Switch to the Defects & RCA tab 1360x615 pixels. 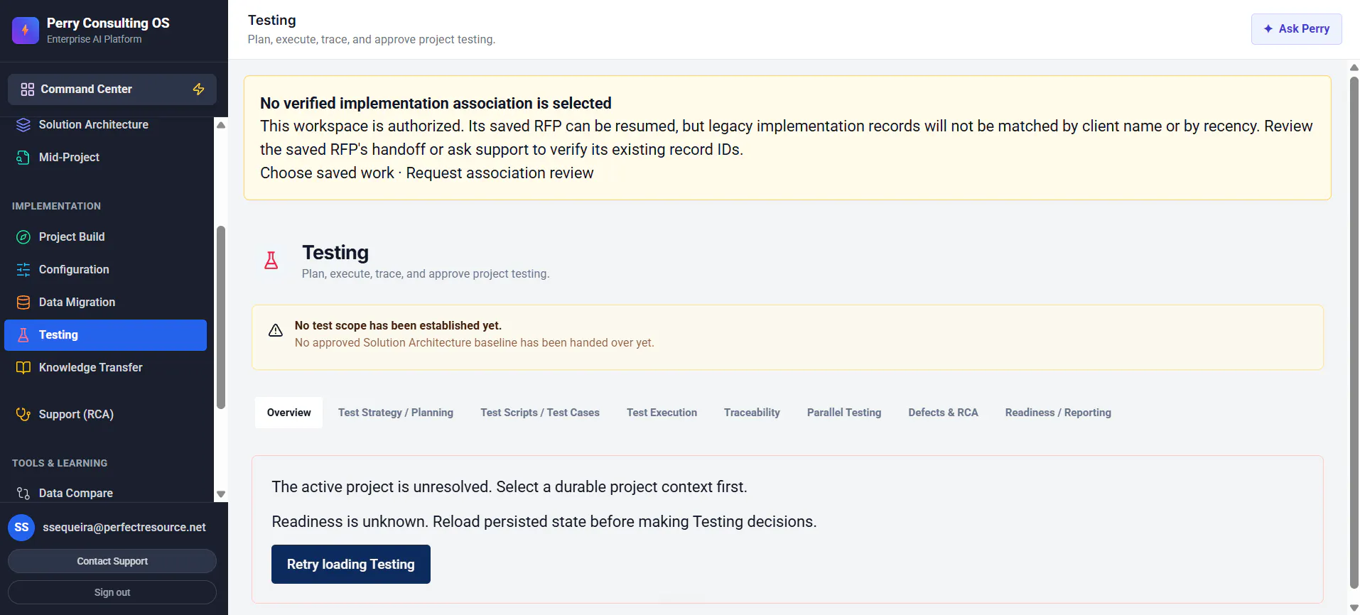[x=943, y=413]
